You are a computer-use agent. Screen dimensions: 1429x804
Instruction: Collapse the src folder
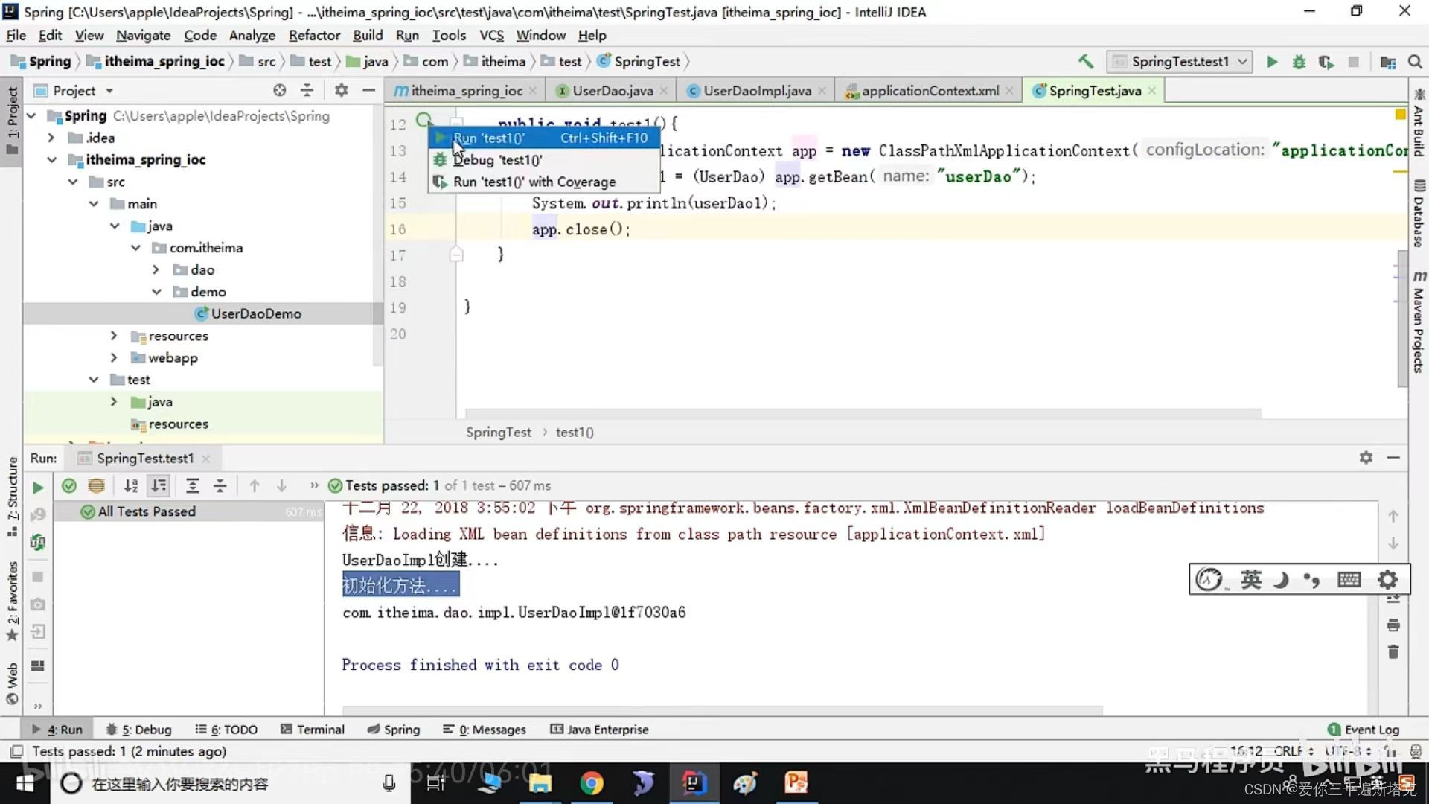click(x=72, y=182)
